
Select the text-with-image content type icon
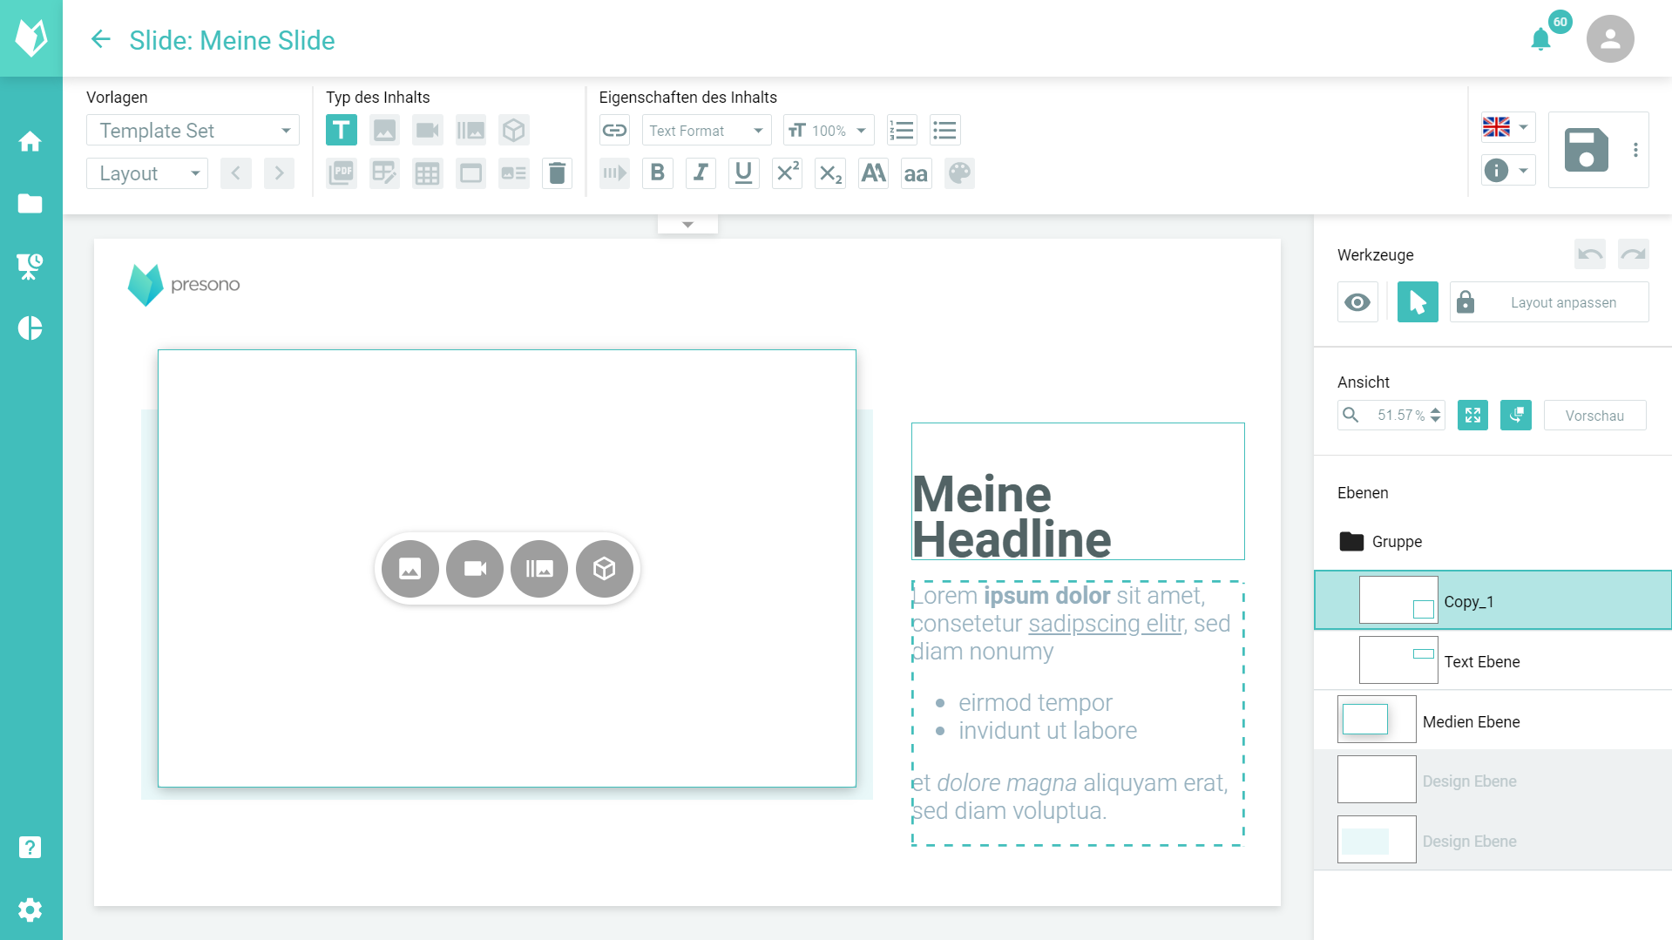514,173
